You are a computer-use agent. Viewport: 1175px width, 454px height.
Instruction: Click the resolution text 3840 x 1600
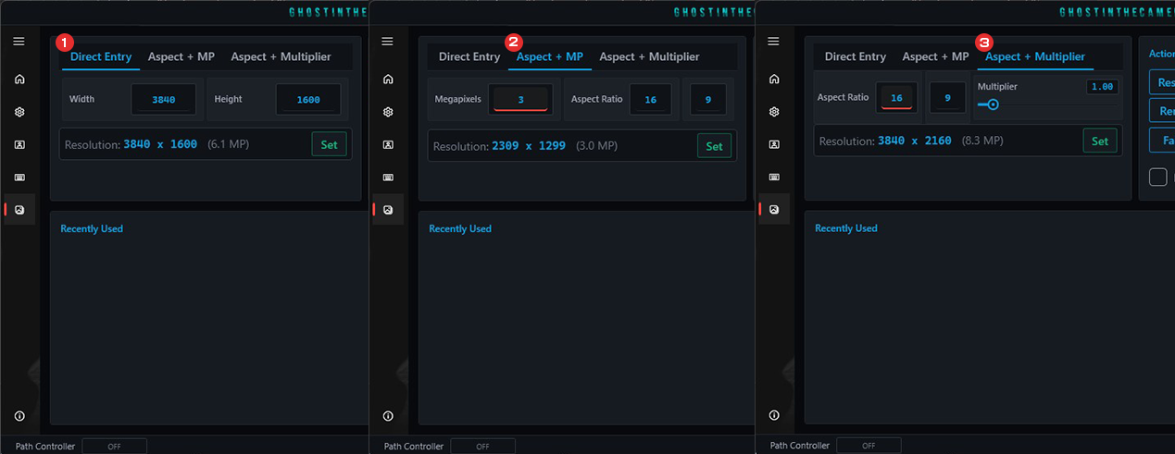pos(160,145)
